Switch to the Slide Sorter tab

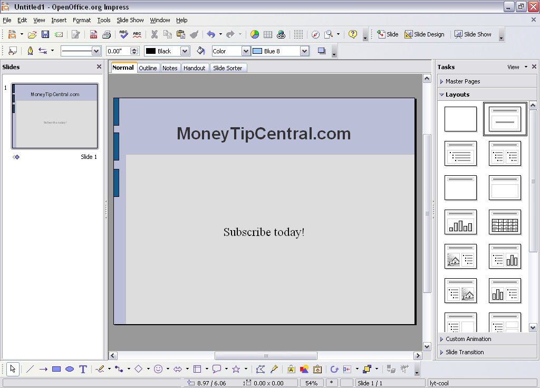click(x=228, y=68)
